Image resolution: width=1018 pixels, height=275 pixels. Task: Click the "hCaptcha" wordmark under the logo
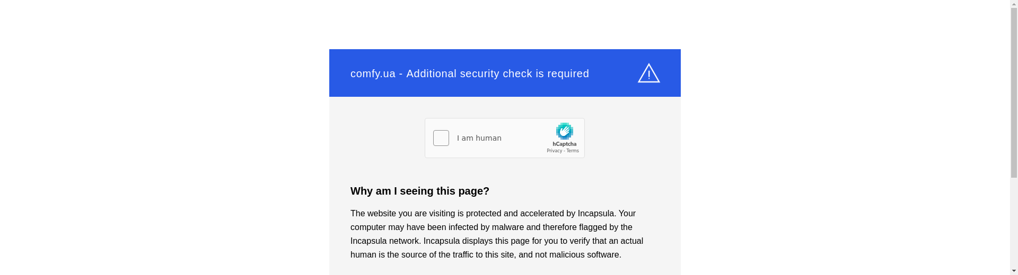(564, 144)
